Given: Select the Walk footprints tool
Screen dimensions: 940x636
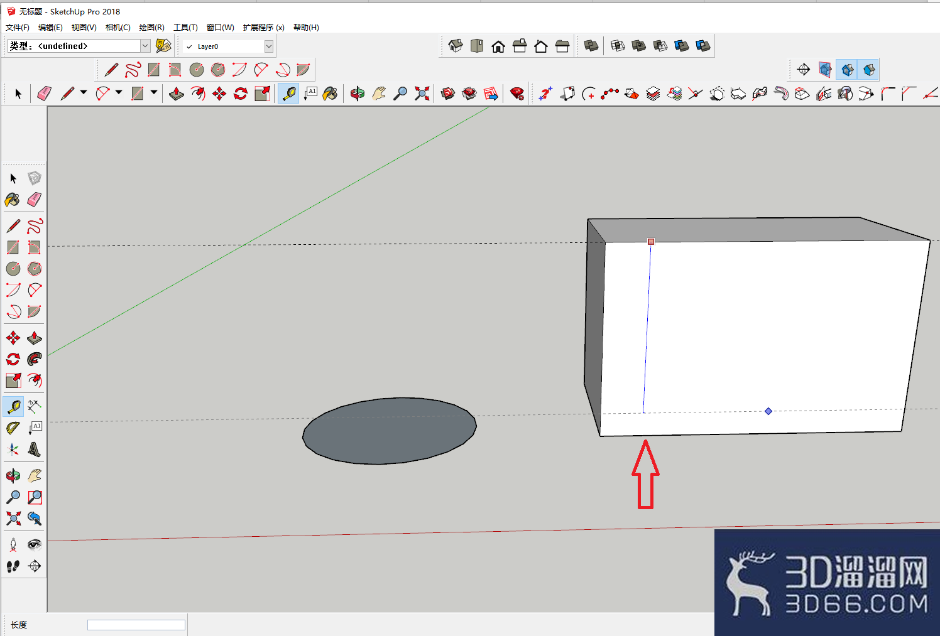Looking at the screenshot, I should coord(13,566).
